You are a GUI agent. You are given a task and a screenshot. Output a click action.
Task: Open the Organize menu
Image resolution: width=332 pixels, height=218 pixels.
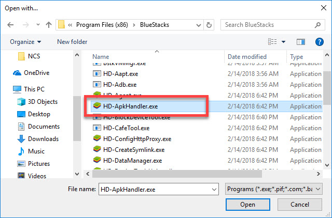(x=25, y=42)
